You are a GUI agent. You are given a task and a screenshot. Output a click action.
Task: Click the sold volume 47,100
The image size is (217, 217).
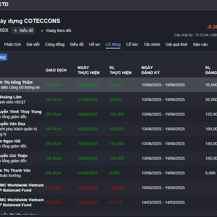(x=116, y=202)
